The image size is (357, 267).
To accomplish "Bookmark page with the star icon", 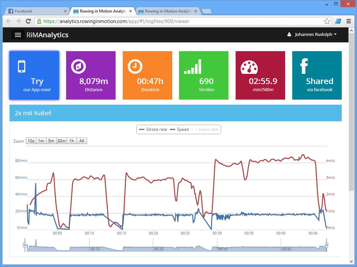I will pyautogui.click(x=327, y=21).
